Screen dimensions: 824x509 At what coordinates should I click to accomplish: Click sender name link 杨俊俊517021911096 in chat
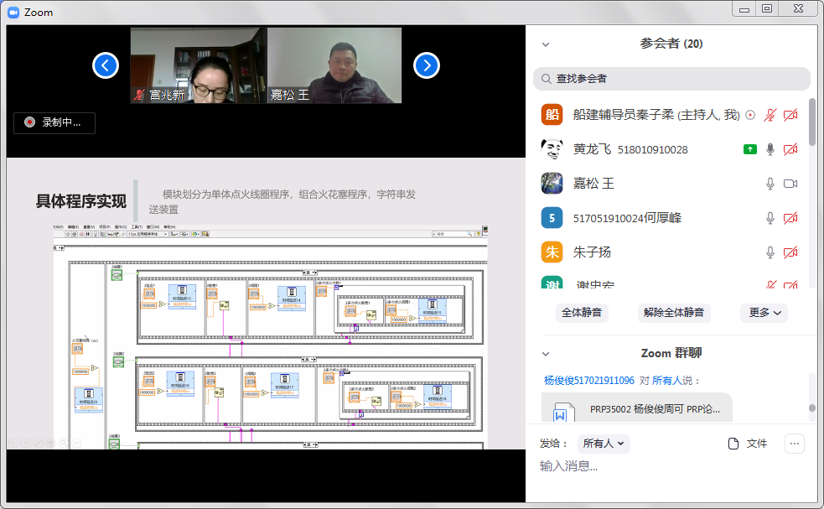point(588,380)
